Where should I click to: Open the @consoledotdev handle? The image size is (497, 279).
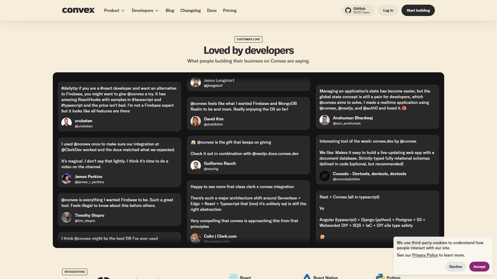point(346,179)
